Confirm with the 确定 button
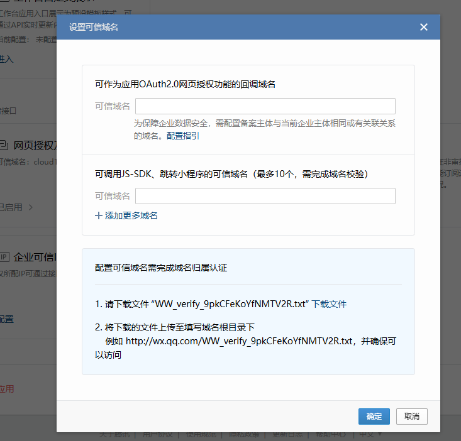This screenshot has height=441, width=461. (374, 416)
